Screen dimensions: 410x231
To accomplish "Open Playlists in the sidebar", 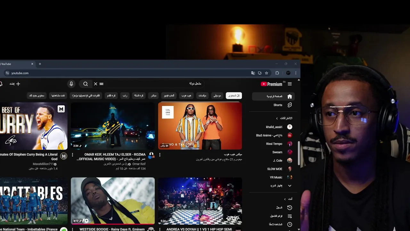I will point(273,216).
